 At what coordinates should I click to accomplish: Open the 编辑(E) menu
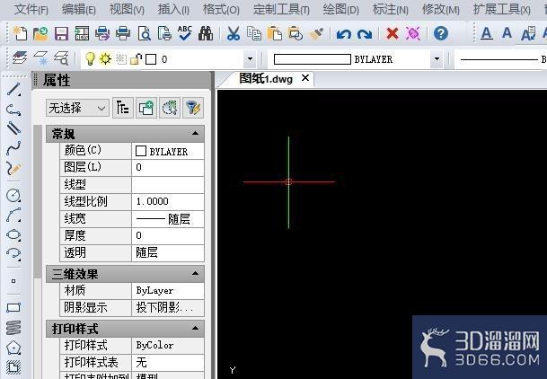[x=78, y=9]
